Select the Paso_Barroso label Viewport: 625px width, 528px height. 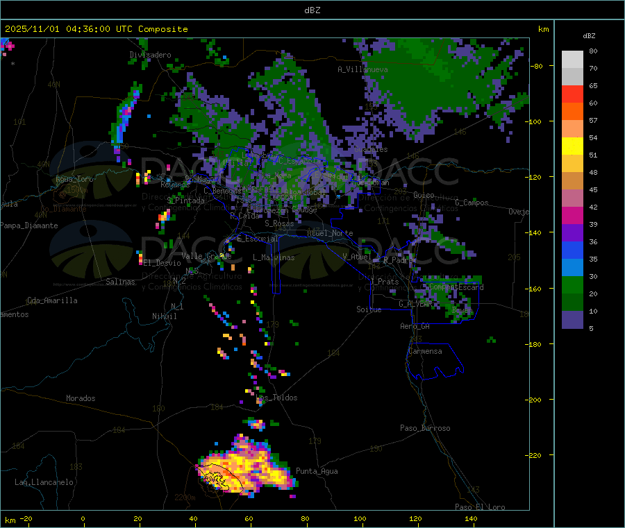pos(425,428)
